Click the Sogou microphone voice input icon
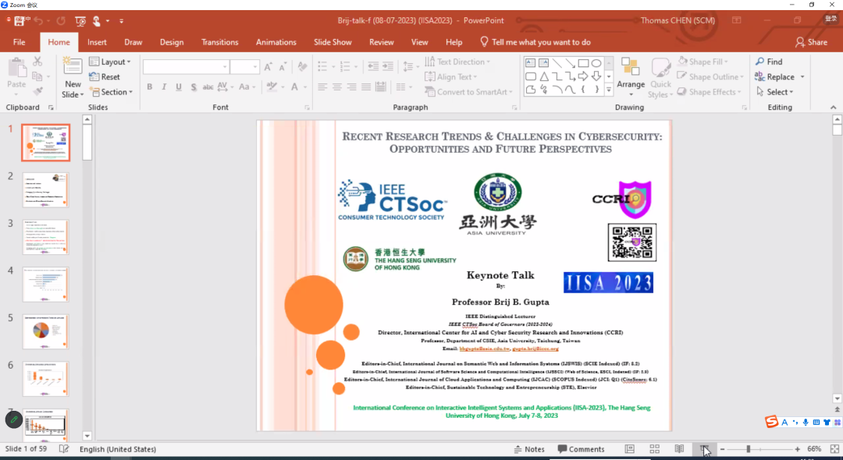The height and width of the screenshot is (460, 843). tap(806, 423)
